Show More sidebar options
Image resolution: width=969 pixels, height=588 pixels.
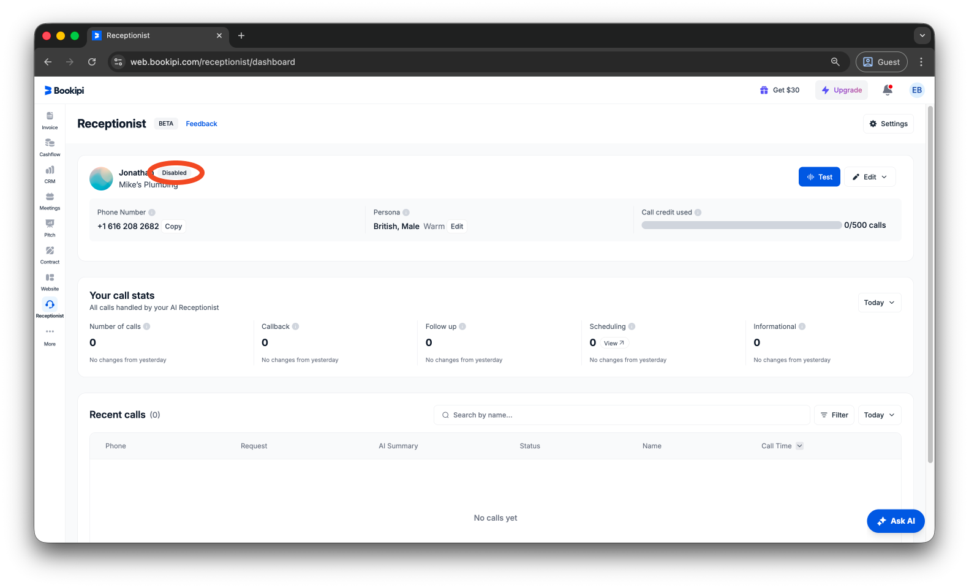coord(50,336)
